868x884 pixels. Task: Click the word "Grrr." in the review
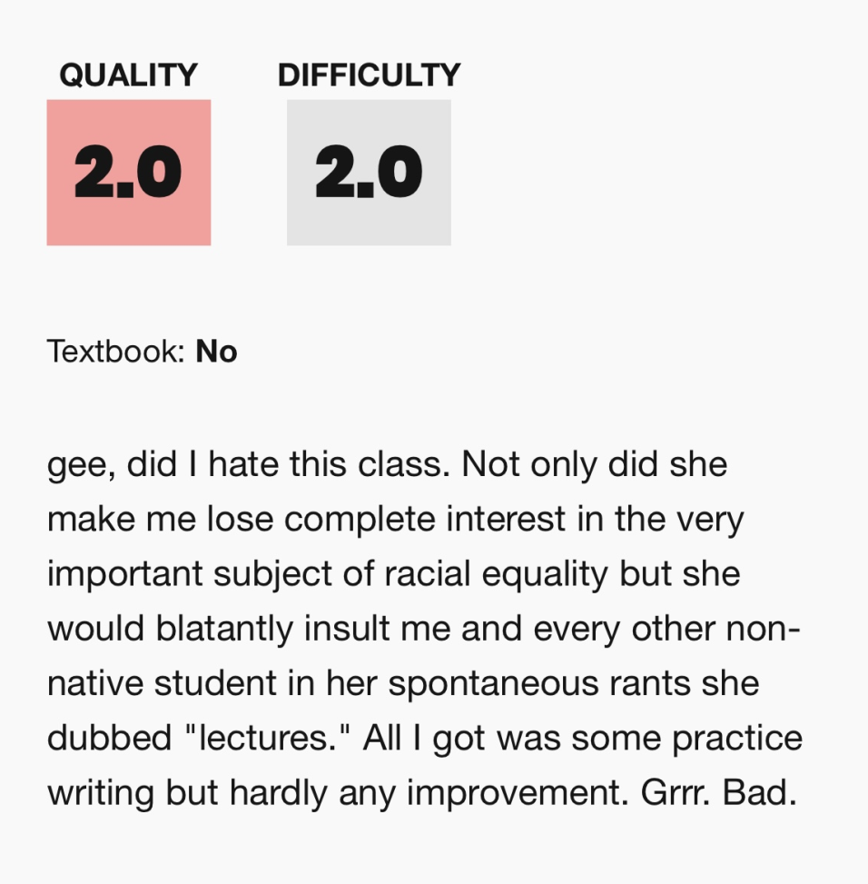(676, 792)
